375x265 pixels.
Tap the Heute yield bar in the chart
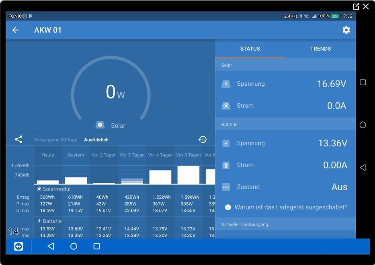coord(48,182)
